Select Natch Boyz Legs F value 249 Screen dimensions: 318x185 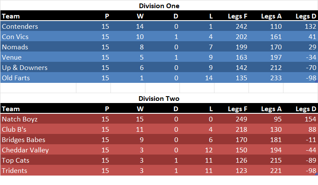pyautogui.click(x=241, y=119)
